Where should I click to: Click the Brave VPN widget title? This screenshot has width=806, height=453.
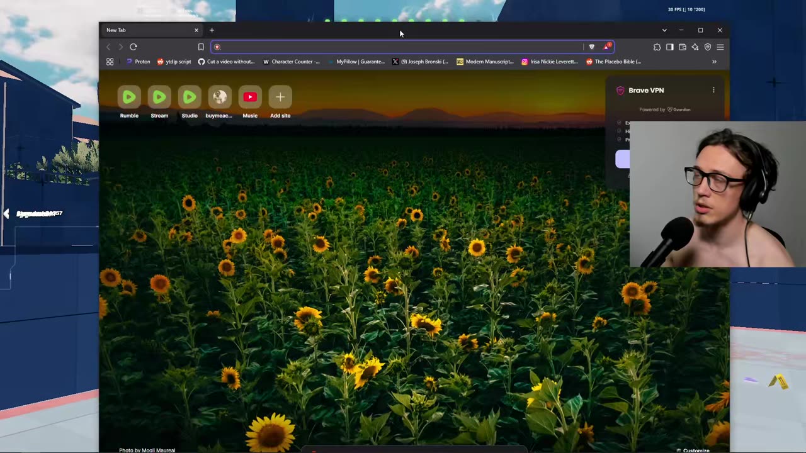coord(646,90)
